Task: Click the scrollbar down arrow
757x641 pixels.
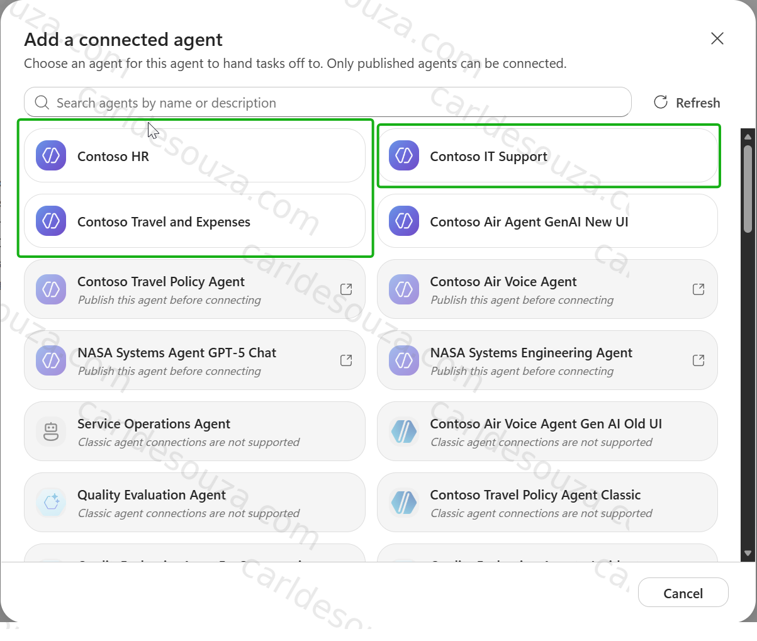Action: click(748, 554)
